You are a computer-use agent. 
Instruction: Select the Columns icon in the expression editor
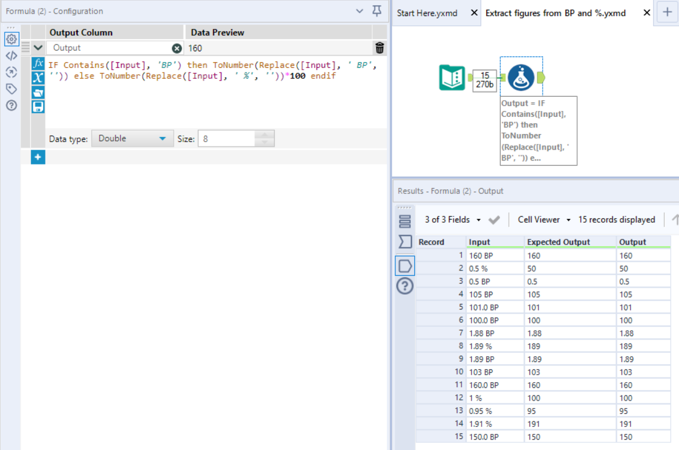pos(38,78)
